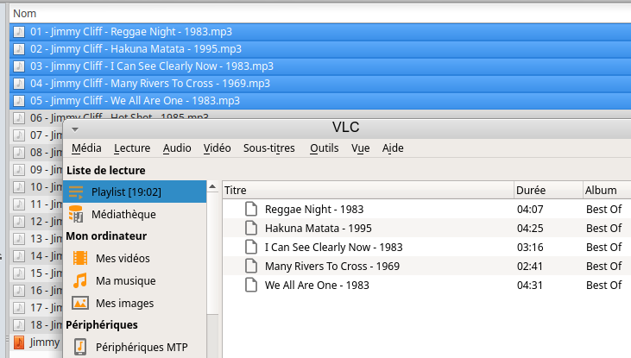Click the orange Jimmy playlist file icon
Viewport: 631px width, 358px height.
[x=19, y=342]
